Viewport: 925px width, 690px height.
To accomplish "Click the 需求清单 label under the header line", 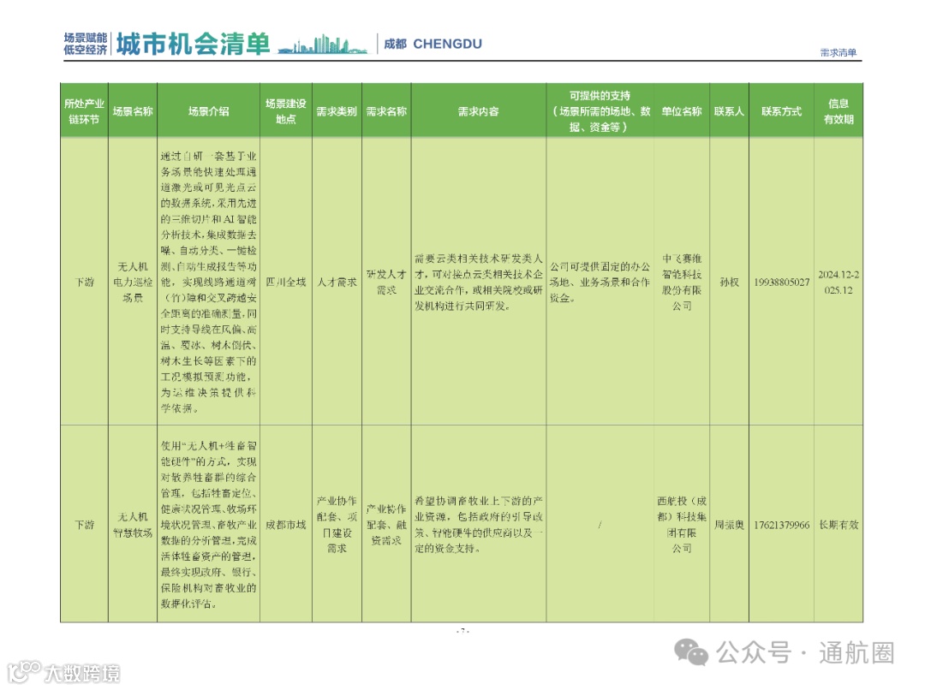I will [838, 52].
